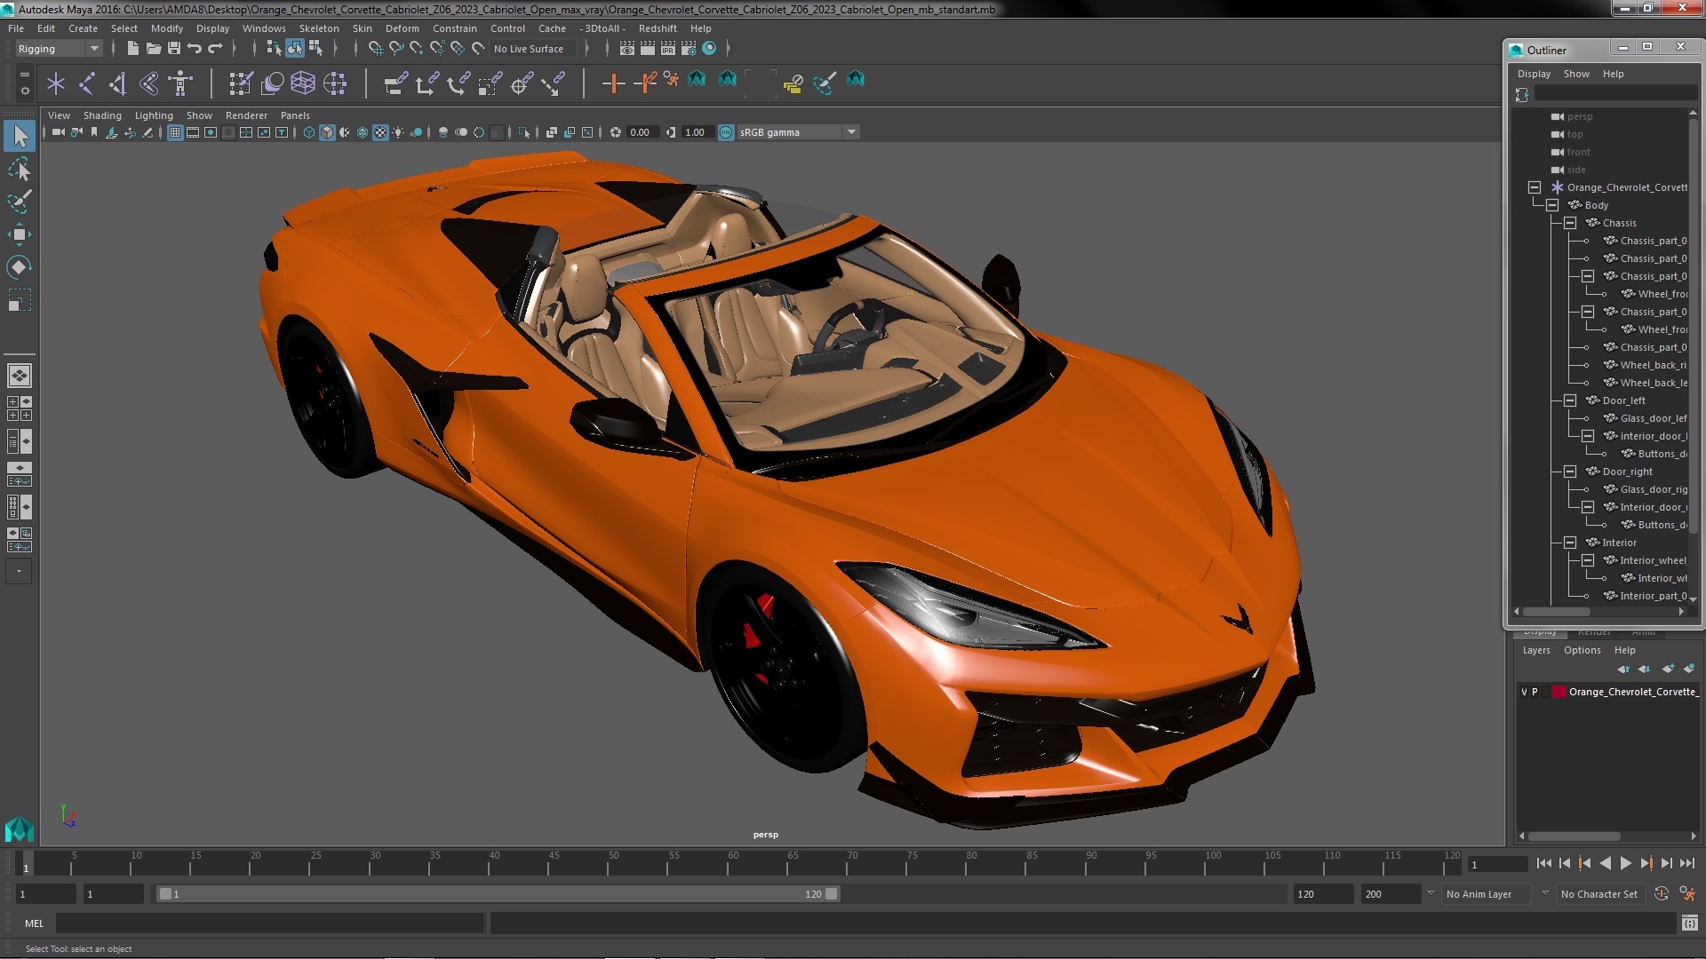Open animation preferences running-man icon
This screenshot has height=959, width=1706.
[1687, 894]
